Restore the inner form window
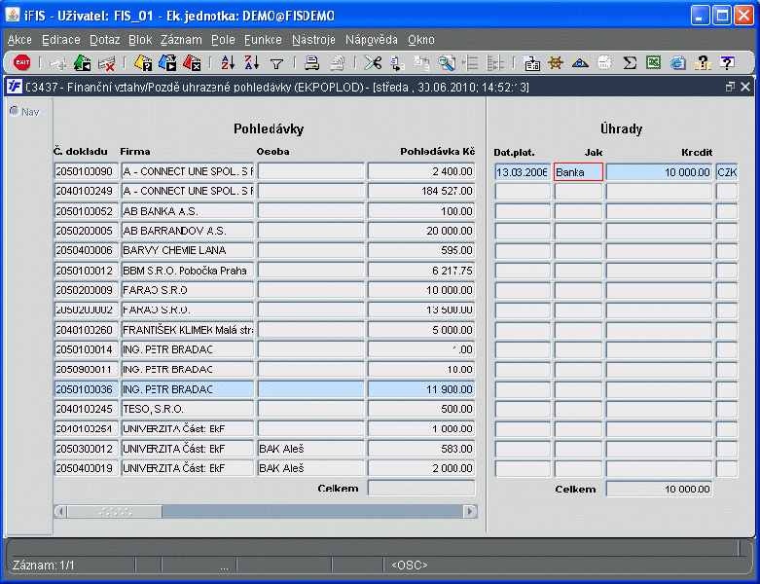760x584 pixels. coord(731,87)
